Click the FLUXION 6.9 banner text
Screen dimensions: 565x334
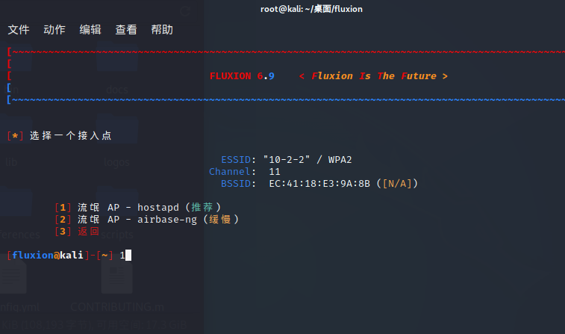coord(242,76)
